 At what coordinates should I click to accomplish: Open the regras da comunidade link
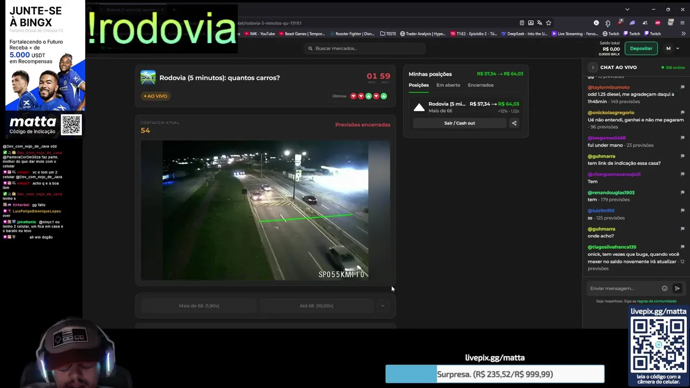click(x=657, y=301)
